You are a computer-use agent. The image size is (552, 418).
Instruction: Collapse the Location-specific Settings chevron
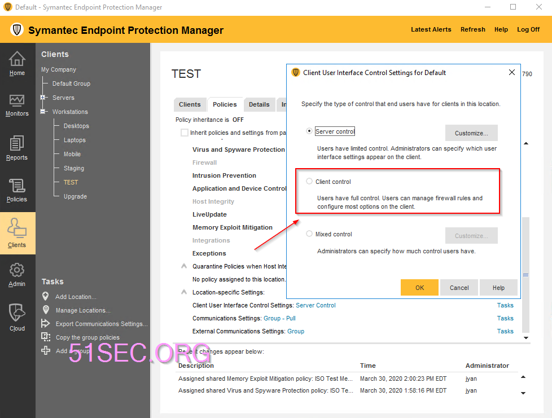pyautogui.click(x=184, y=292)
